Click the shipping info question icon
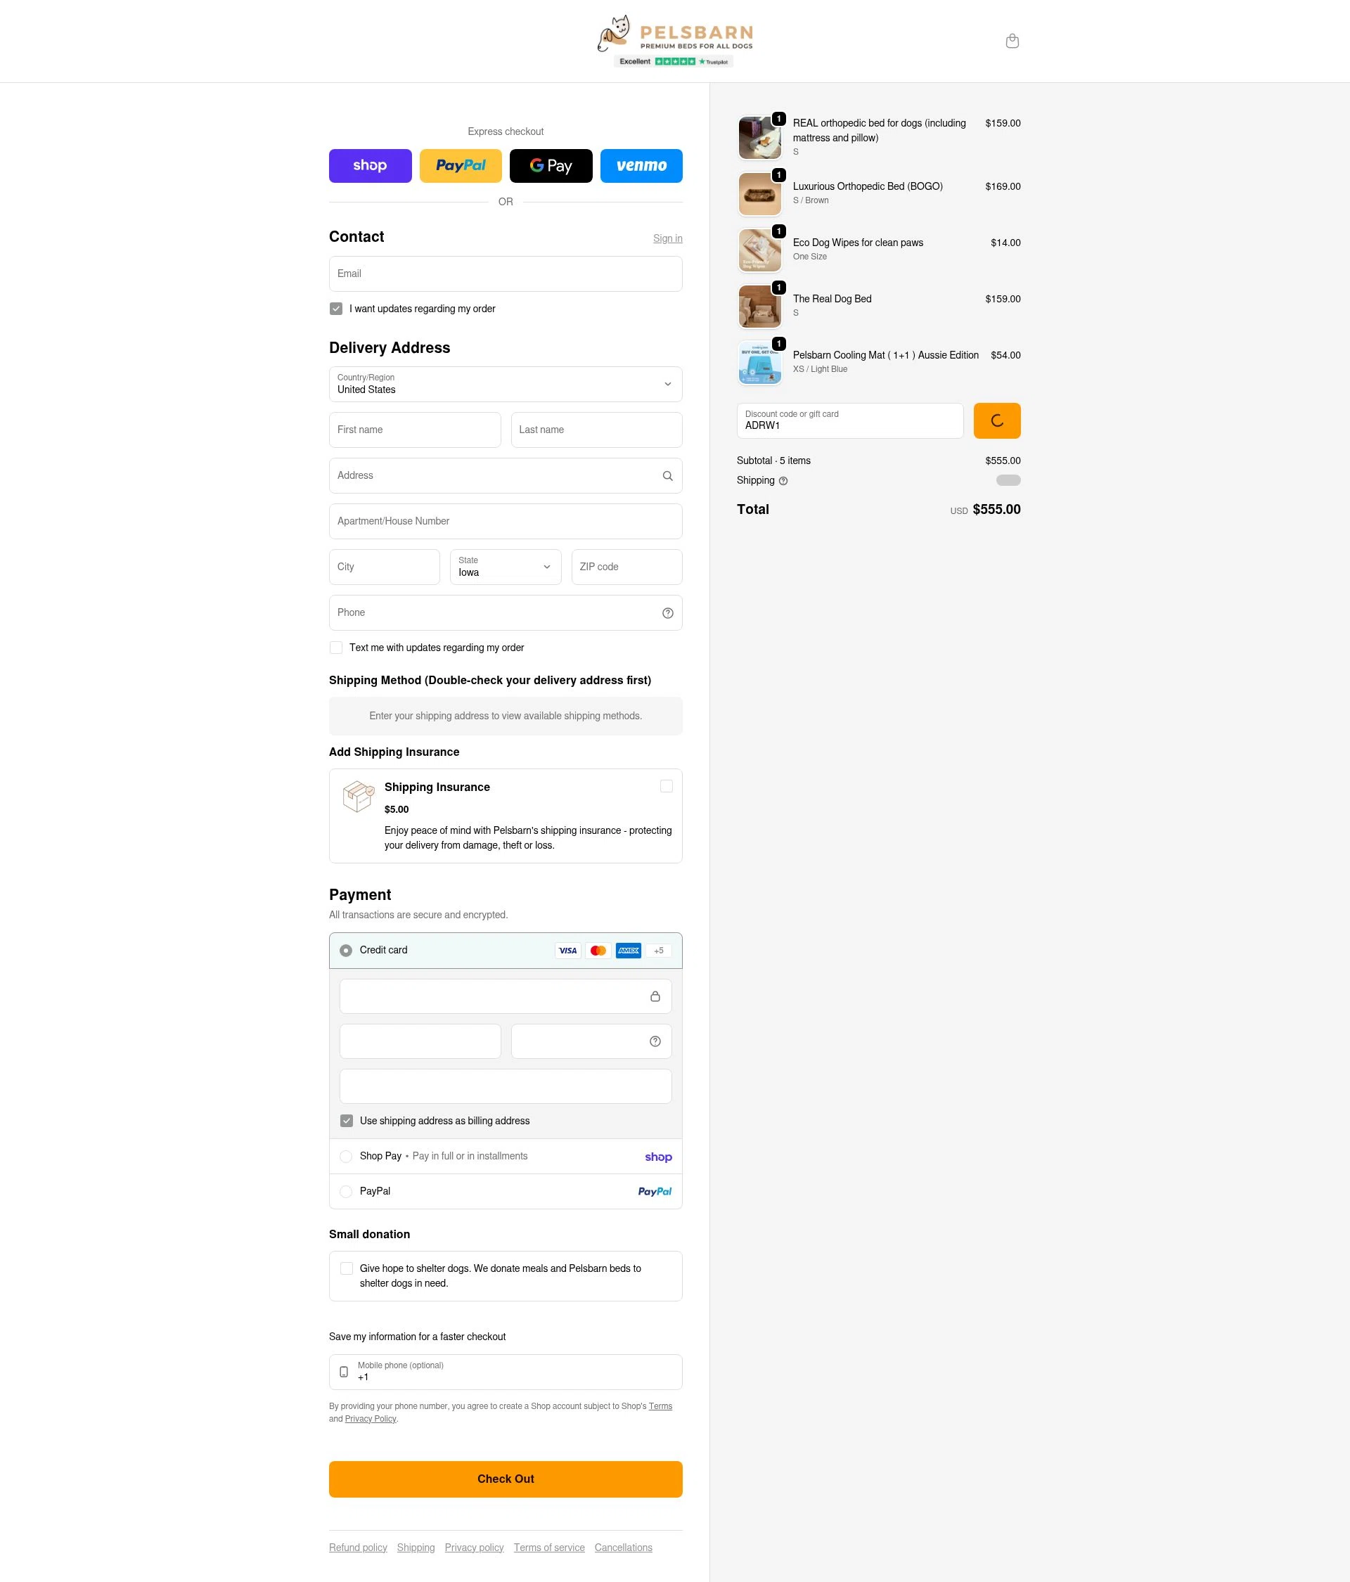 click(x=783, y=481)
